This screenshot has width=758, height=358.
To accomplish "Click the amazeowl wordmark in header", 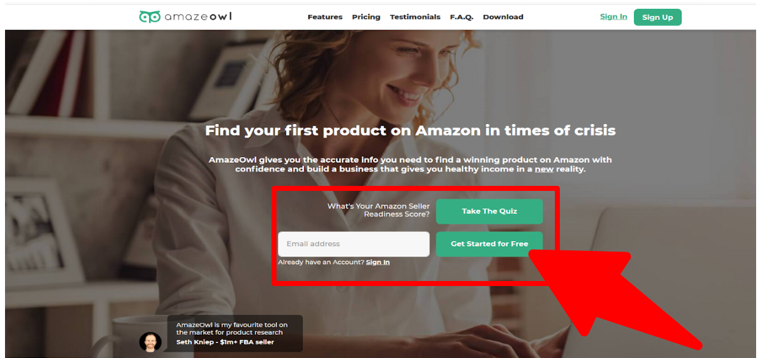I will 198,16.
